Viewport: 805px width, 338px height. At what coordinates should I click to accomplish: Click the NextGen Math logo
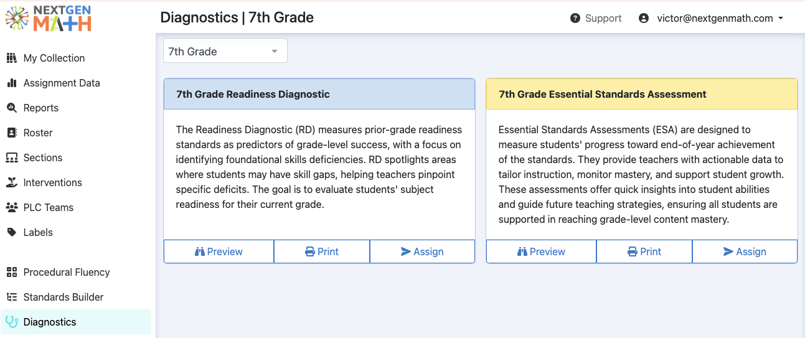pos(48,19)
